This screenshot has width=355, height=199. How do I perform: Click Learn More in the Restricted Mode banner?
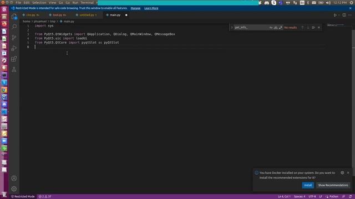pos(151,8)
